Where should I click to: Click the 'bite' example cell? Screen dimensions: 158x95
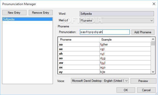point(125,72)
